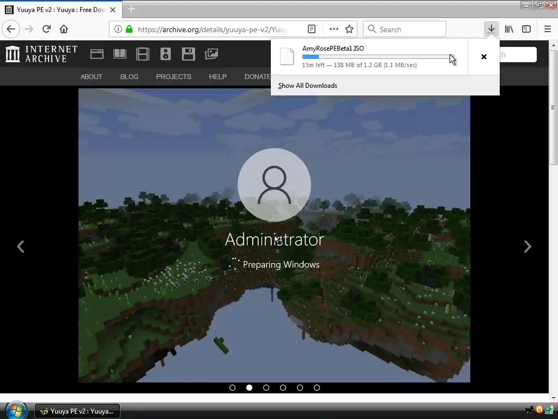Open the Web archive icon
This screenshot has height=419, width=558.
tap(97, 54)
